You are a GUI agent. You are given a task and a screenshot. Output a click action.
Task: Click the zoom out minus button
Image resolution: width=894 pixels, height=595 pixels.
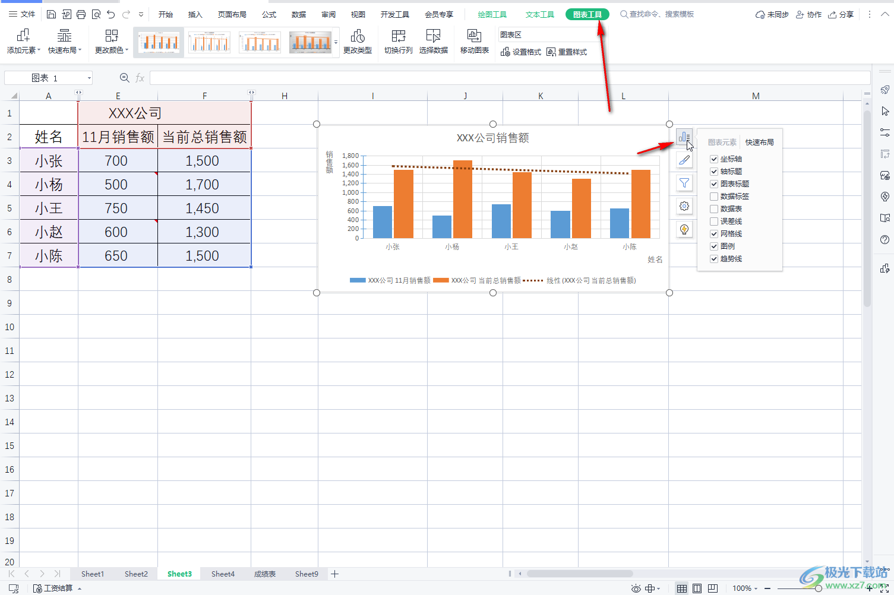[x=767, y=588]
